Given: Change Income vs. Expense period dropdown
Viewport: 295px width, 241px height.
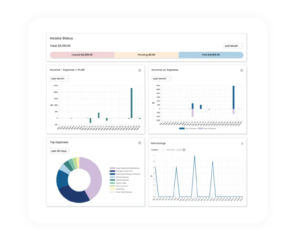Looking at the screenshot, I should point(161,79).
